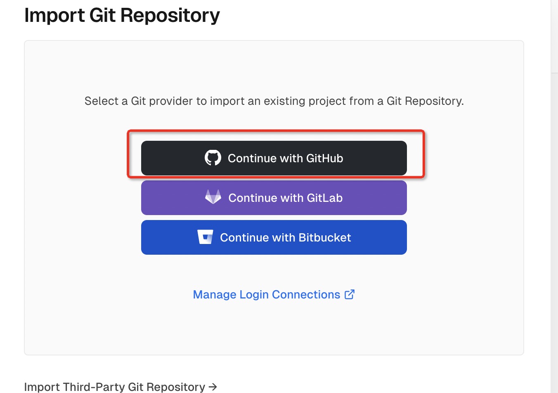Select the GitHub logo inside the highlighted button
The width and height of the screenshot is (558, 393).
pyautogui.click(x=213, y=158)
